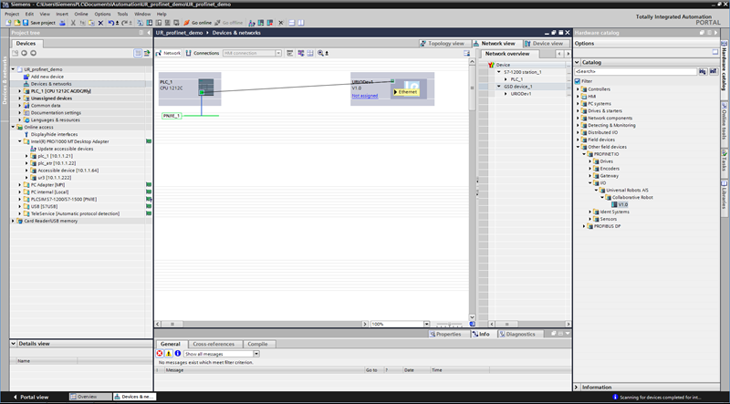Viewport: 730px width, 404px height.
Task: Click the Portal view button at bottom left
Action: point(31,398)
